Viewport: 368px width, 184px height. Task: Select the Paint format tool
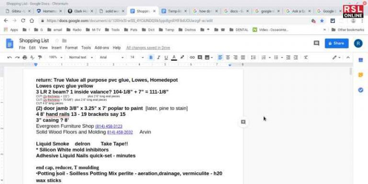click(40, 57)
